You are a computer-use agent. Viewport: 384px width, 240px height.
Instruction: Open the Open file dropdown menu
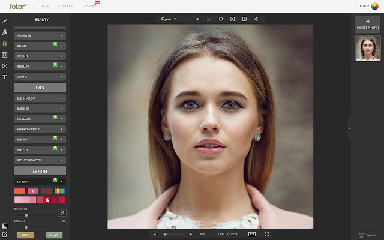click(x=168, y=19)
